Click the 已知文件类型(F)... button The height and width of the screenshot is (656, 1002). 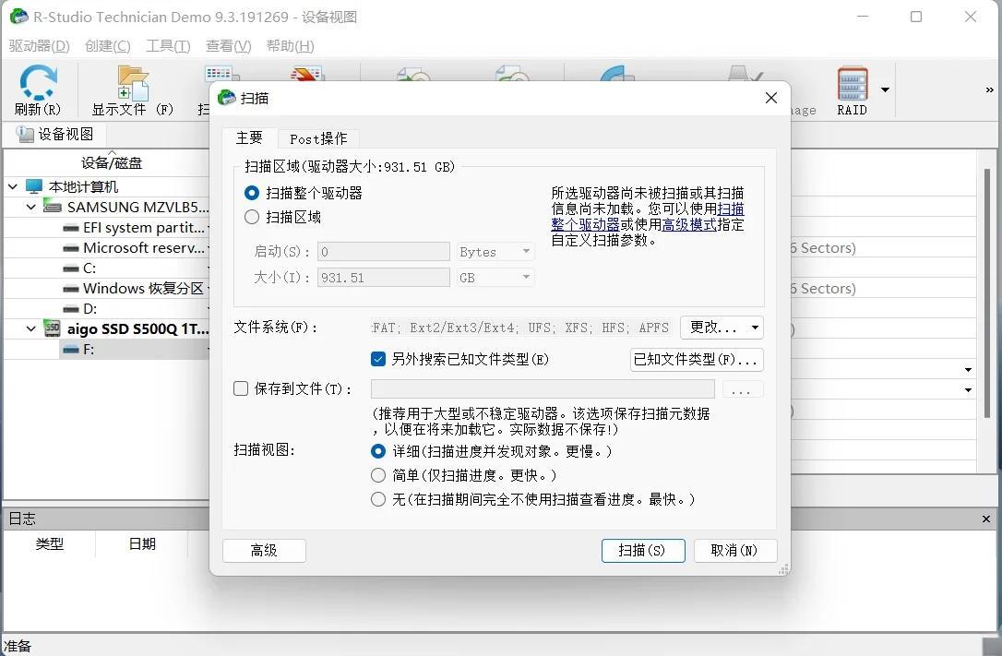pos(697,360)
